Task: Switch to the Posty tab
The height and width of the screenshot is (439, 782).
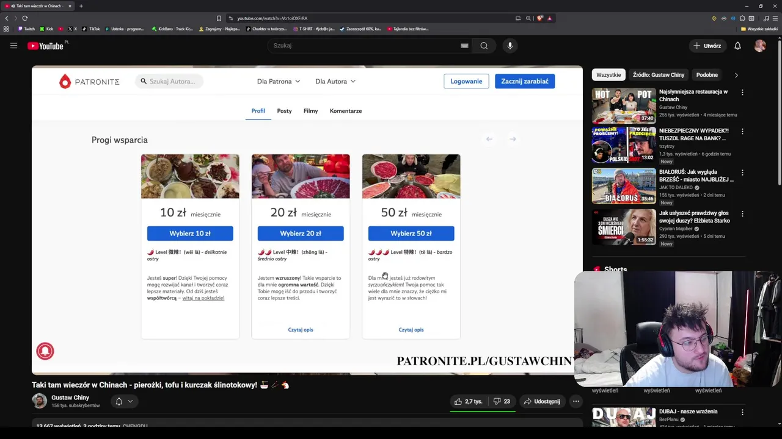Action: (x=284, y=111)
